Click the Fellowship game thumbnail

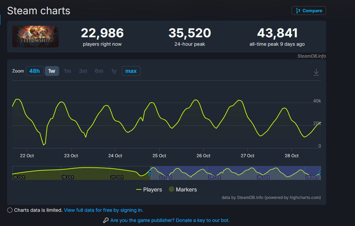coord(36,37)
